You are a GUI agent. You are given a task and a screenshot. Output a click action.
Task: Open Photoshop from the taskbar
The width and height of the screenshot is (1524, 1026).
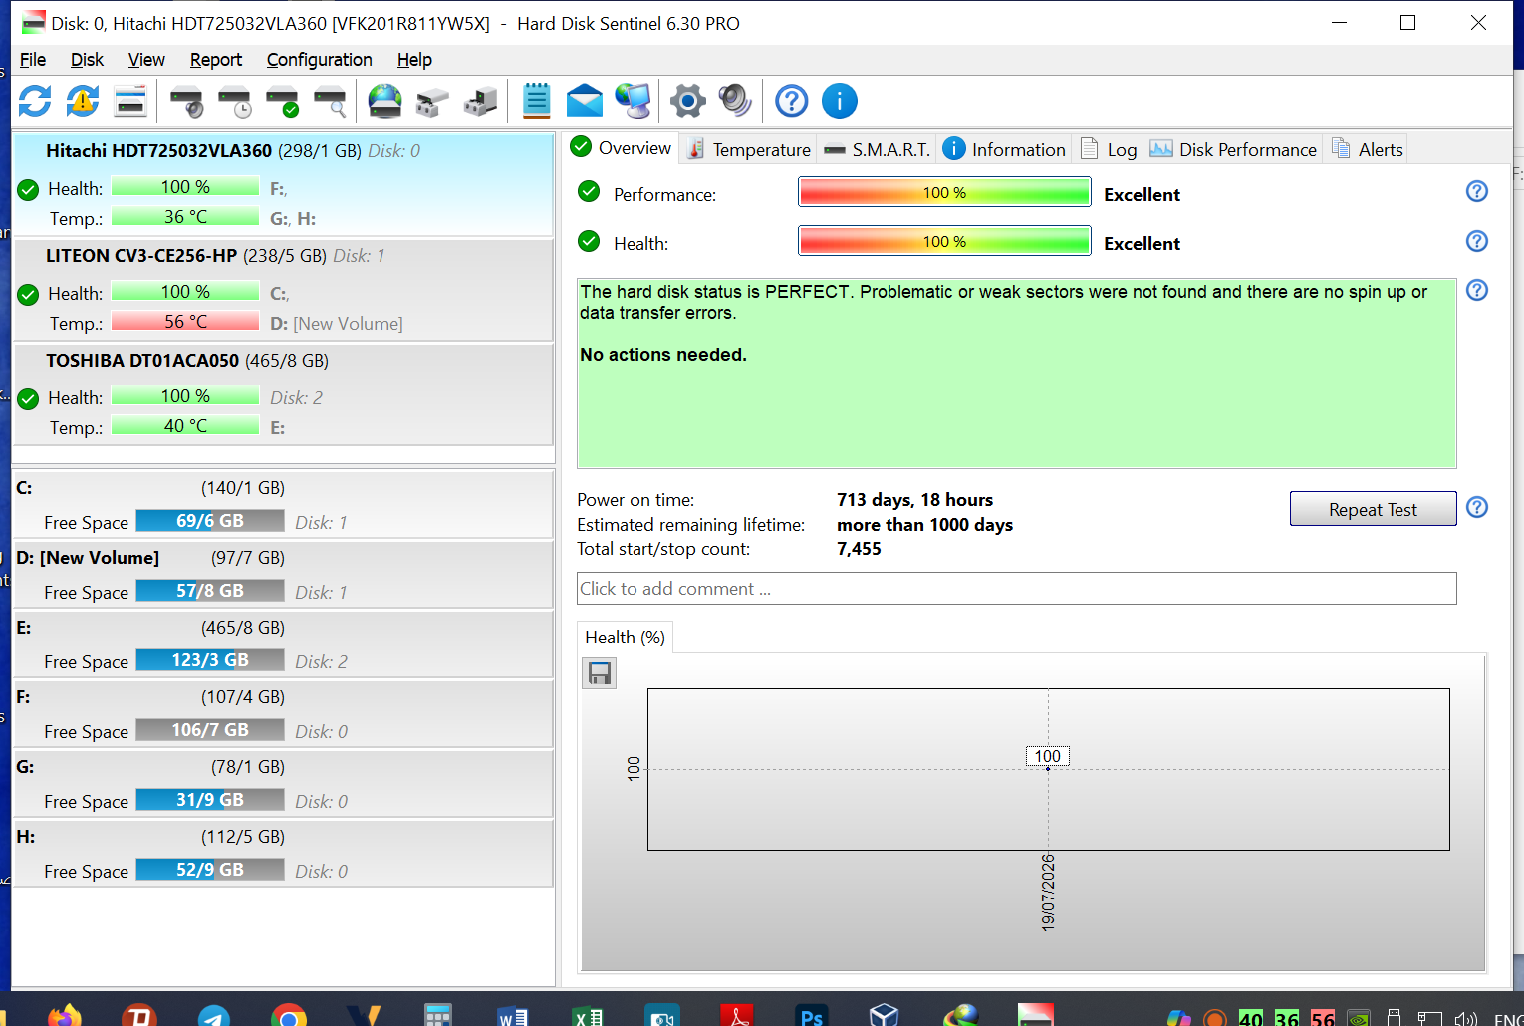(x=812, y=1016)
